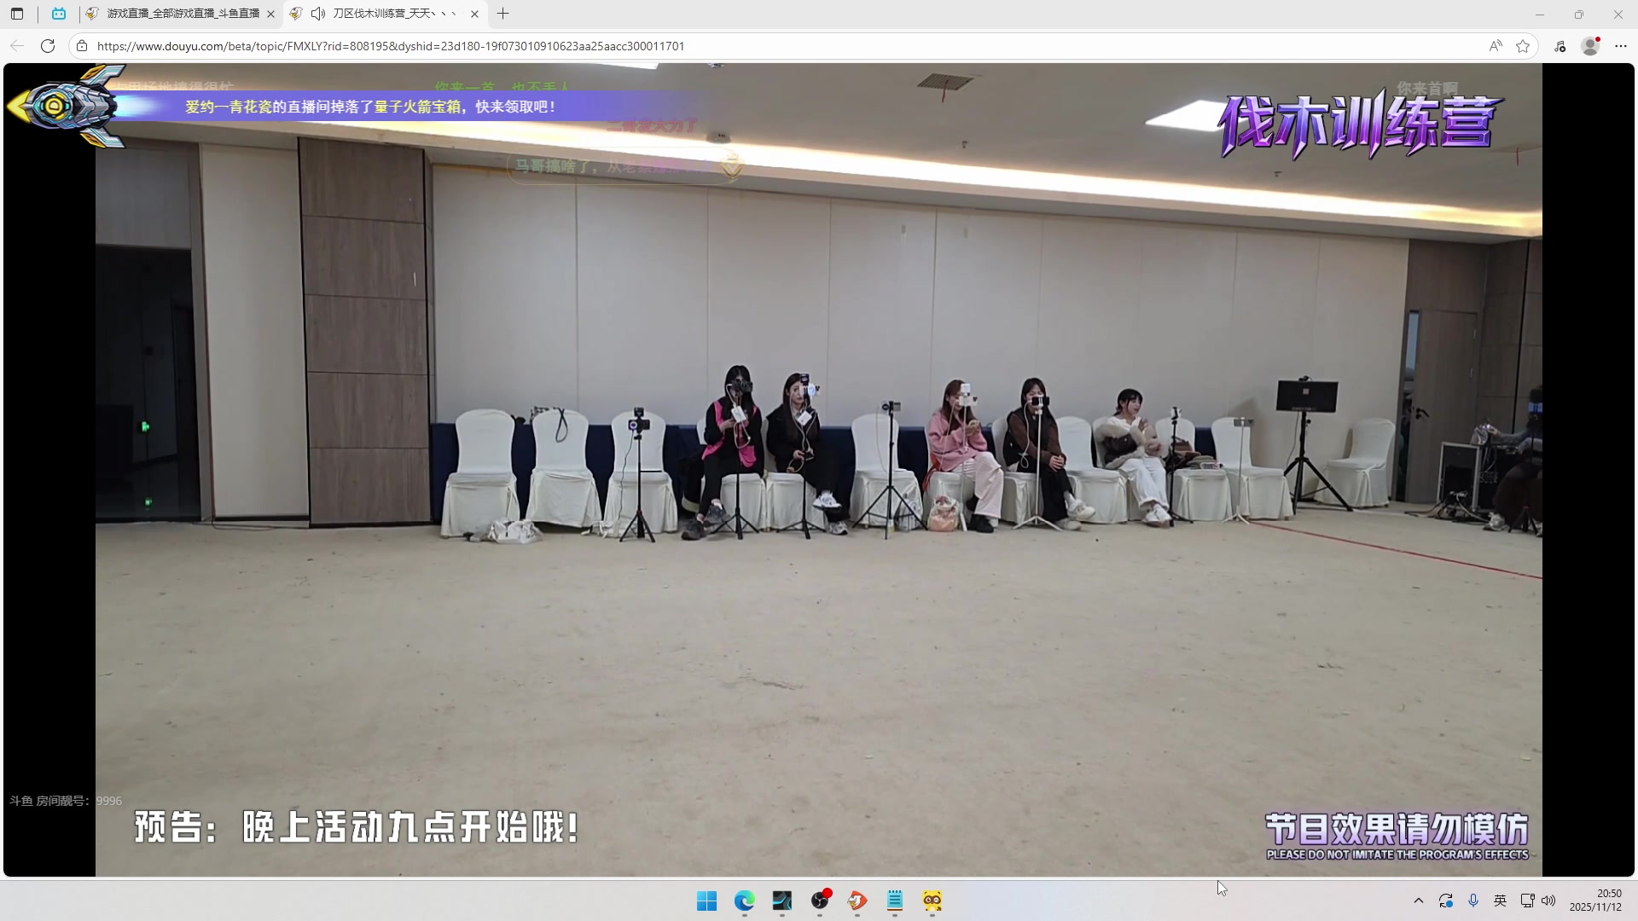The height and width of the screenshot is (921, 1638).
Task: Mute the 刀区伐木训练营 tab audio
Action: point(317,14)
